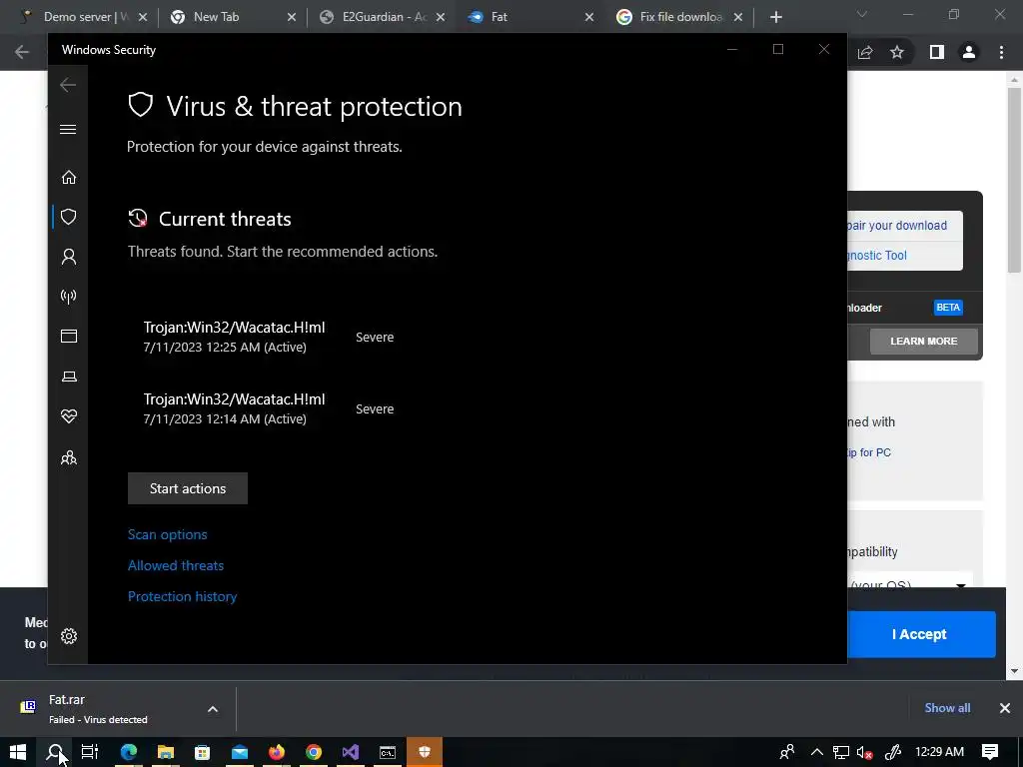Switch to Fix file download browser tab
The image size is (1023, 767).
[x=678, y=17]
